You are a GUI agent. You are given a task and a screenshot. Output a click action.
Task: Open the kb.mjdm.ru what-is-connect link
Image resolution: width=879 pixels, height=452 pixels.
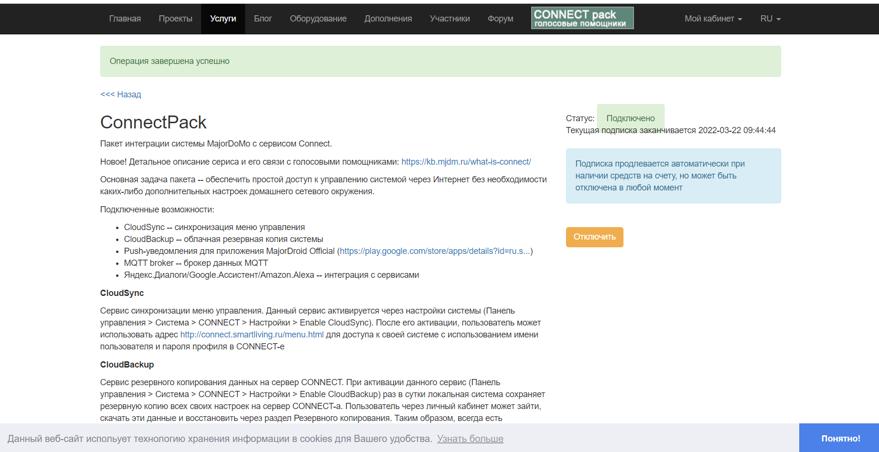[466, 162]
